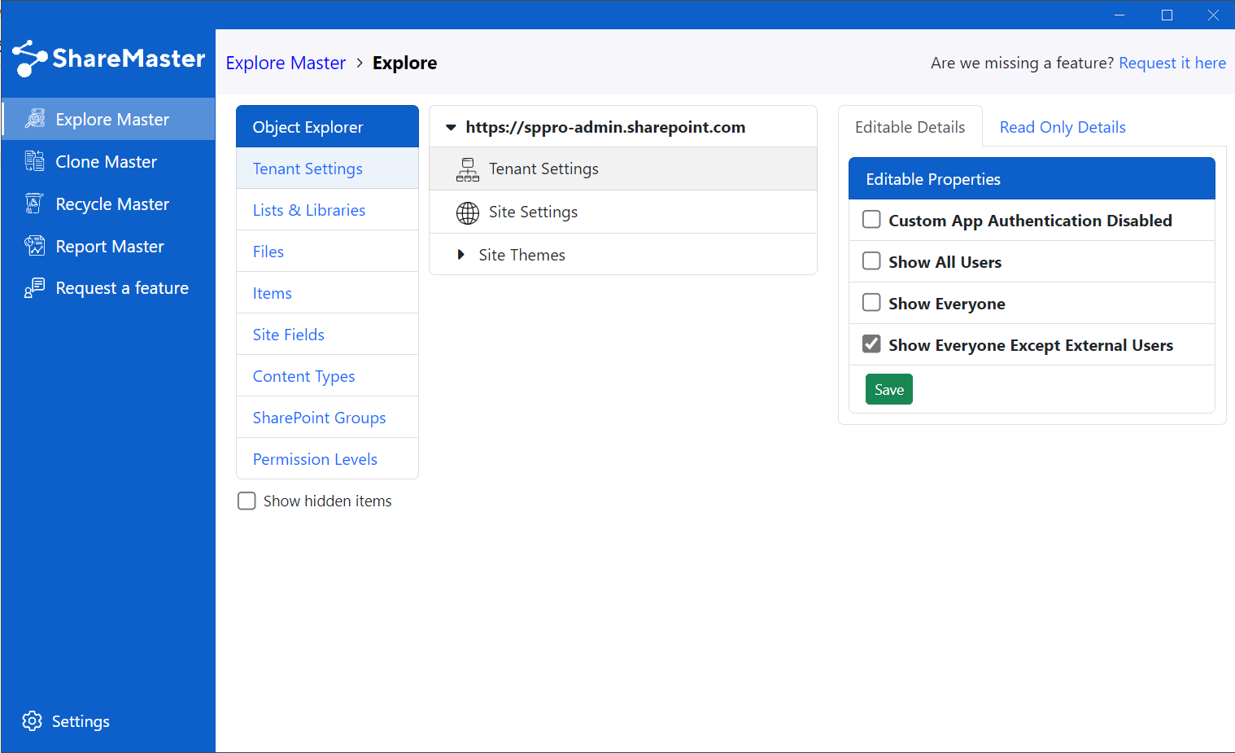Screen dimensions: 1235x753
Task: Enable Custom App Authentication Disabled checkbox
Action: 871,220
